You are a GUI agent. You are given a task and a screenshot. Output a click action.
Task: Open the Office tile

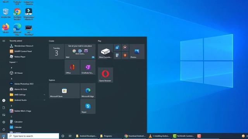(72, 67)
